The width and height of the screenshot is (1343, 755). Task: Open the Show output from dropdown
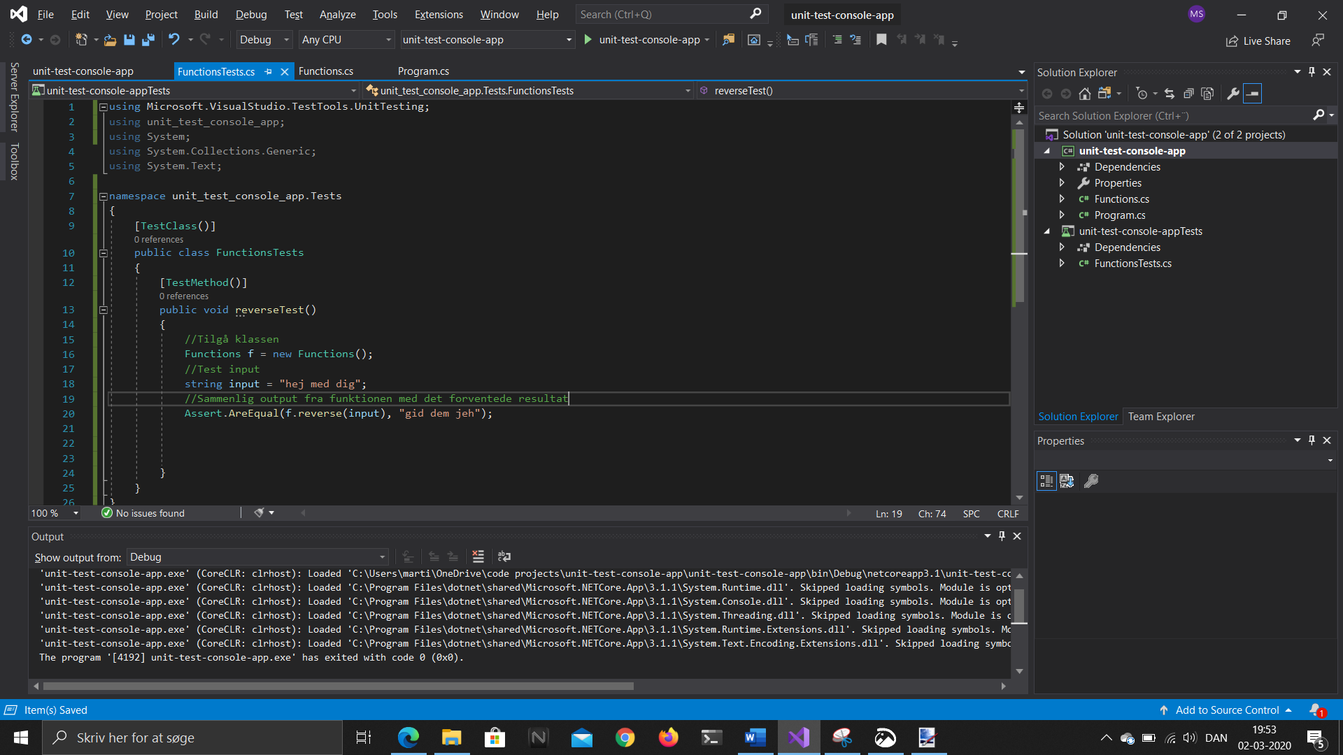click(257, 557)
